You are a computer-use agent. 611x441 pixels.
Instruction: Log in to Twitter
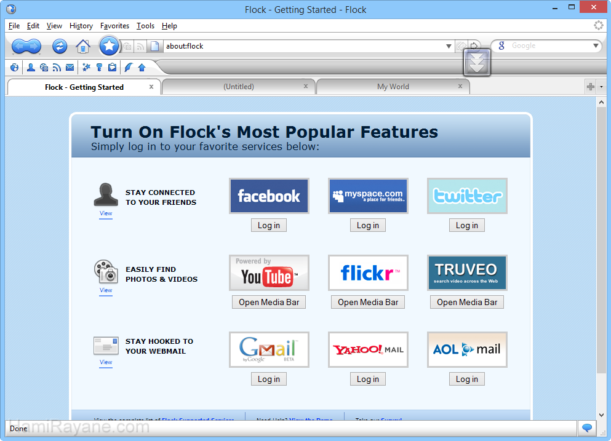(x=467, y=226)
